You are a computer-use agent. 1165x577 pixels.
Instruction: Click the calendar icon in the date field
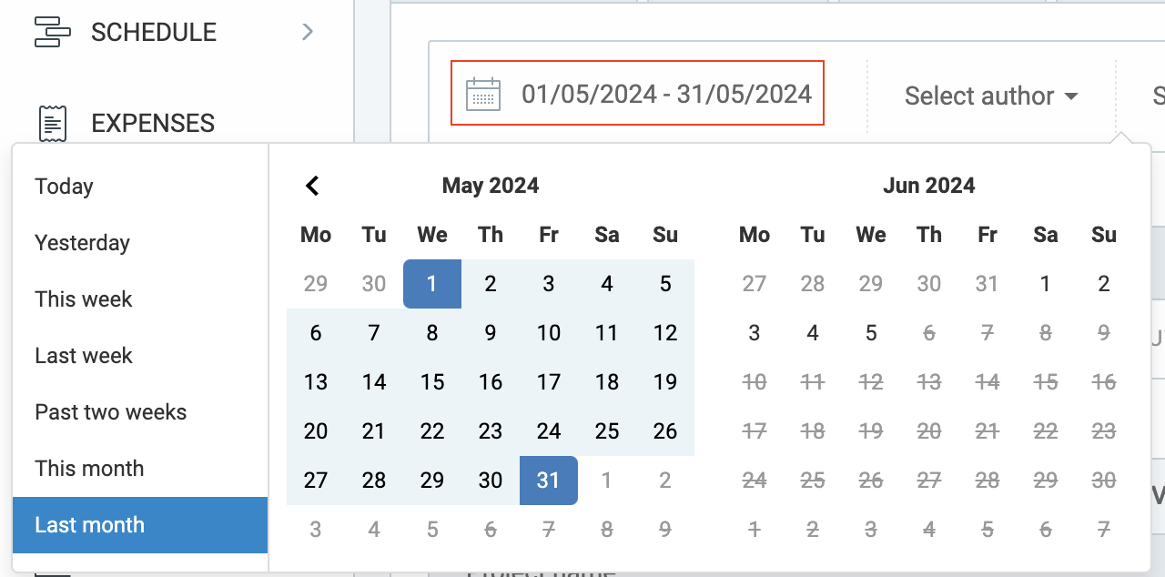483,93
